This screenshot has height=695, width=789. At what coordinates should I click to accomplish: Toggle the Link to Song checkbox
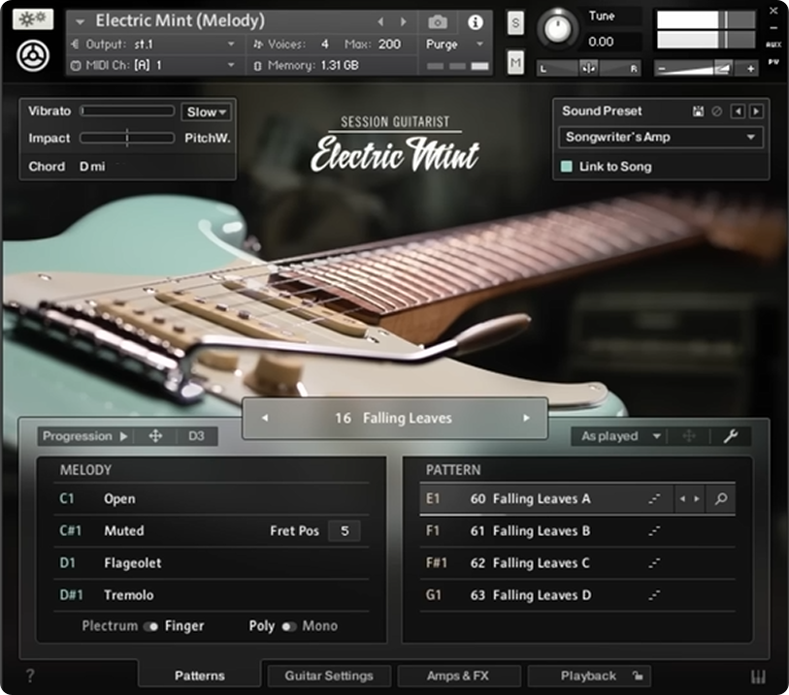566,167
